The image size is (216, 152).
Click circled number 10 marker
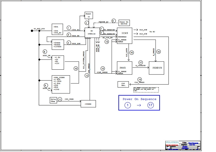76,69
